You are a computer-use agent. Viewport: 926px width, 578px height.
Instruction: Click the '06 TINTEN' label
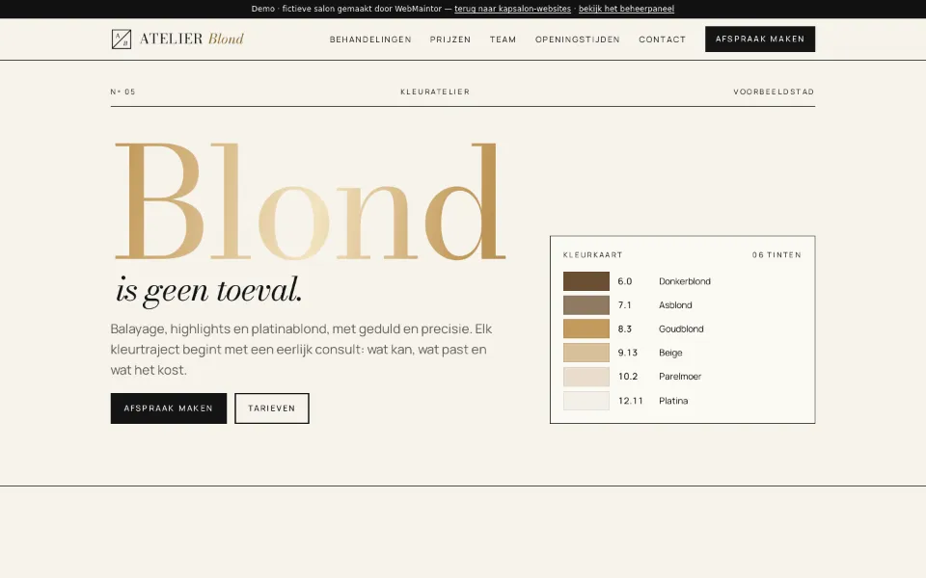click(x=776, y=254)
